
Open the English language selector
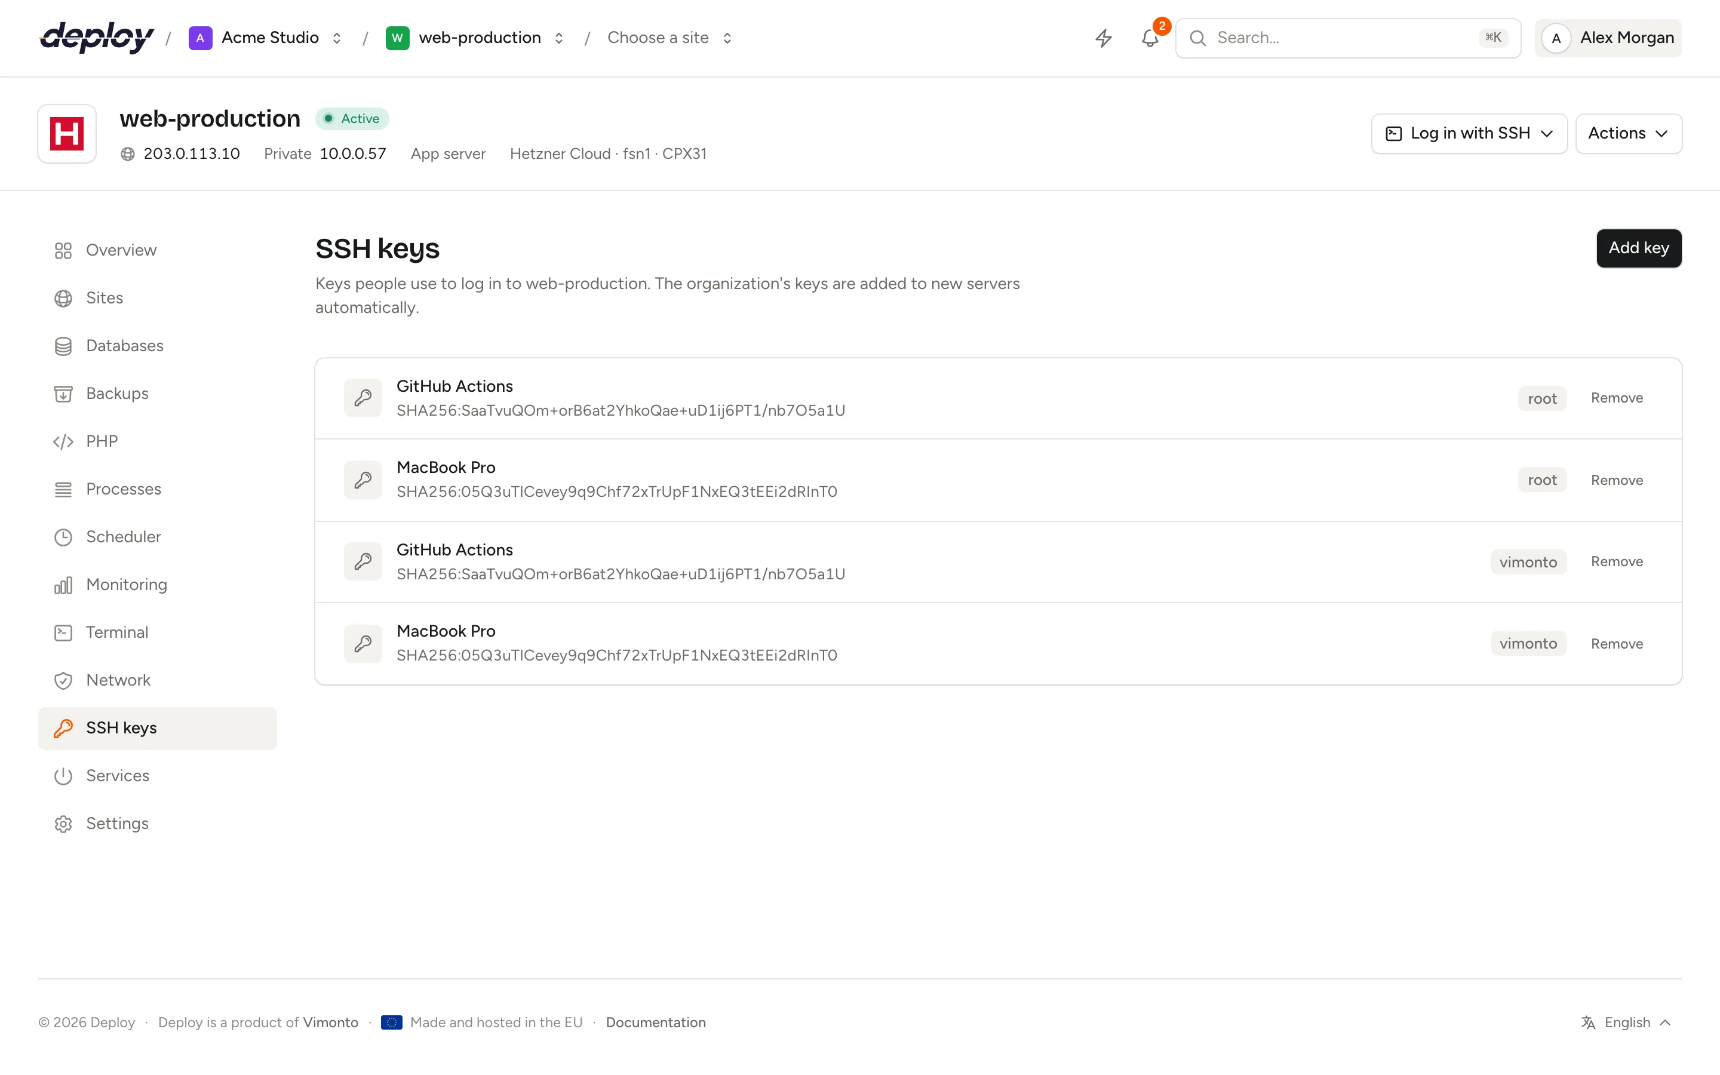pyautogui.click(x=1626, y=1022)
